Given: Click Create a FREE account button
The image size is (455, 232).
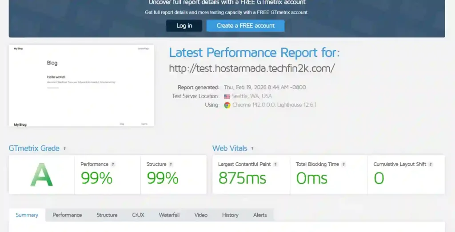Looking at the screenshot, I should [245, 25].
